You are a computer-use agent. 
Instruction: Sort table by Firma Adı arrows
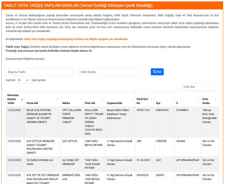click(x=57, y=99)
